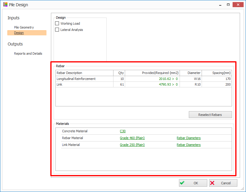Viewport: 246px width, 192px height.
Task: Click the C30 concrete material link
Action: coord(123,131)
